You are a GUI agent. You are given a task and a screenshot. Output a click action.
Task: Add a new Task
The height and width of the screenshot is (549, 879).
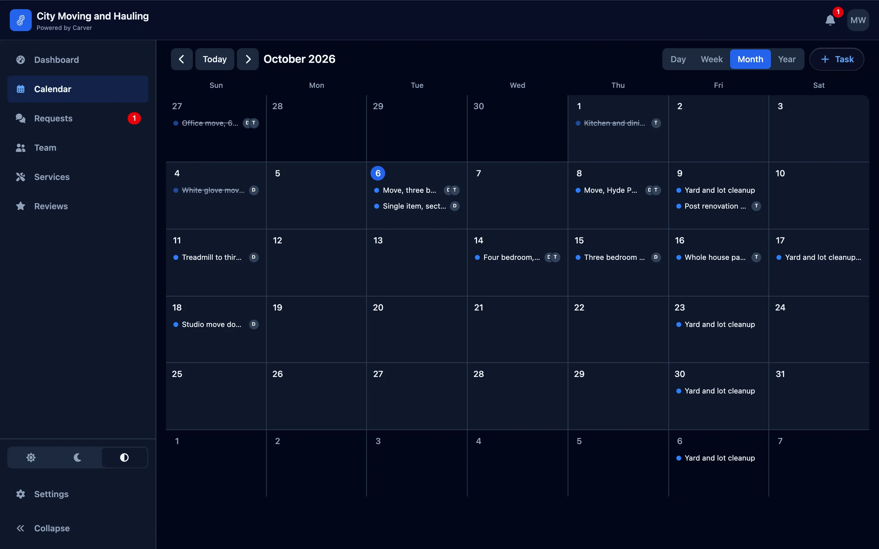coord(837,59)
